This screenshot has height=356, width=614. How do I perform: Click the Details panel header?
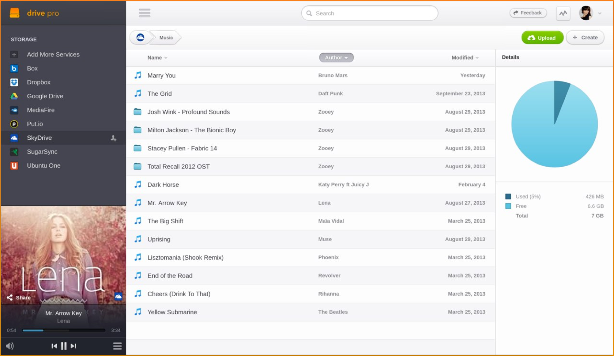coord(510,57)
